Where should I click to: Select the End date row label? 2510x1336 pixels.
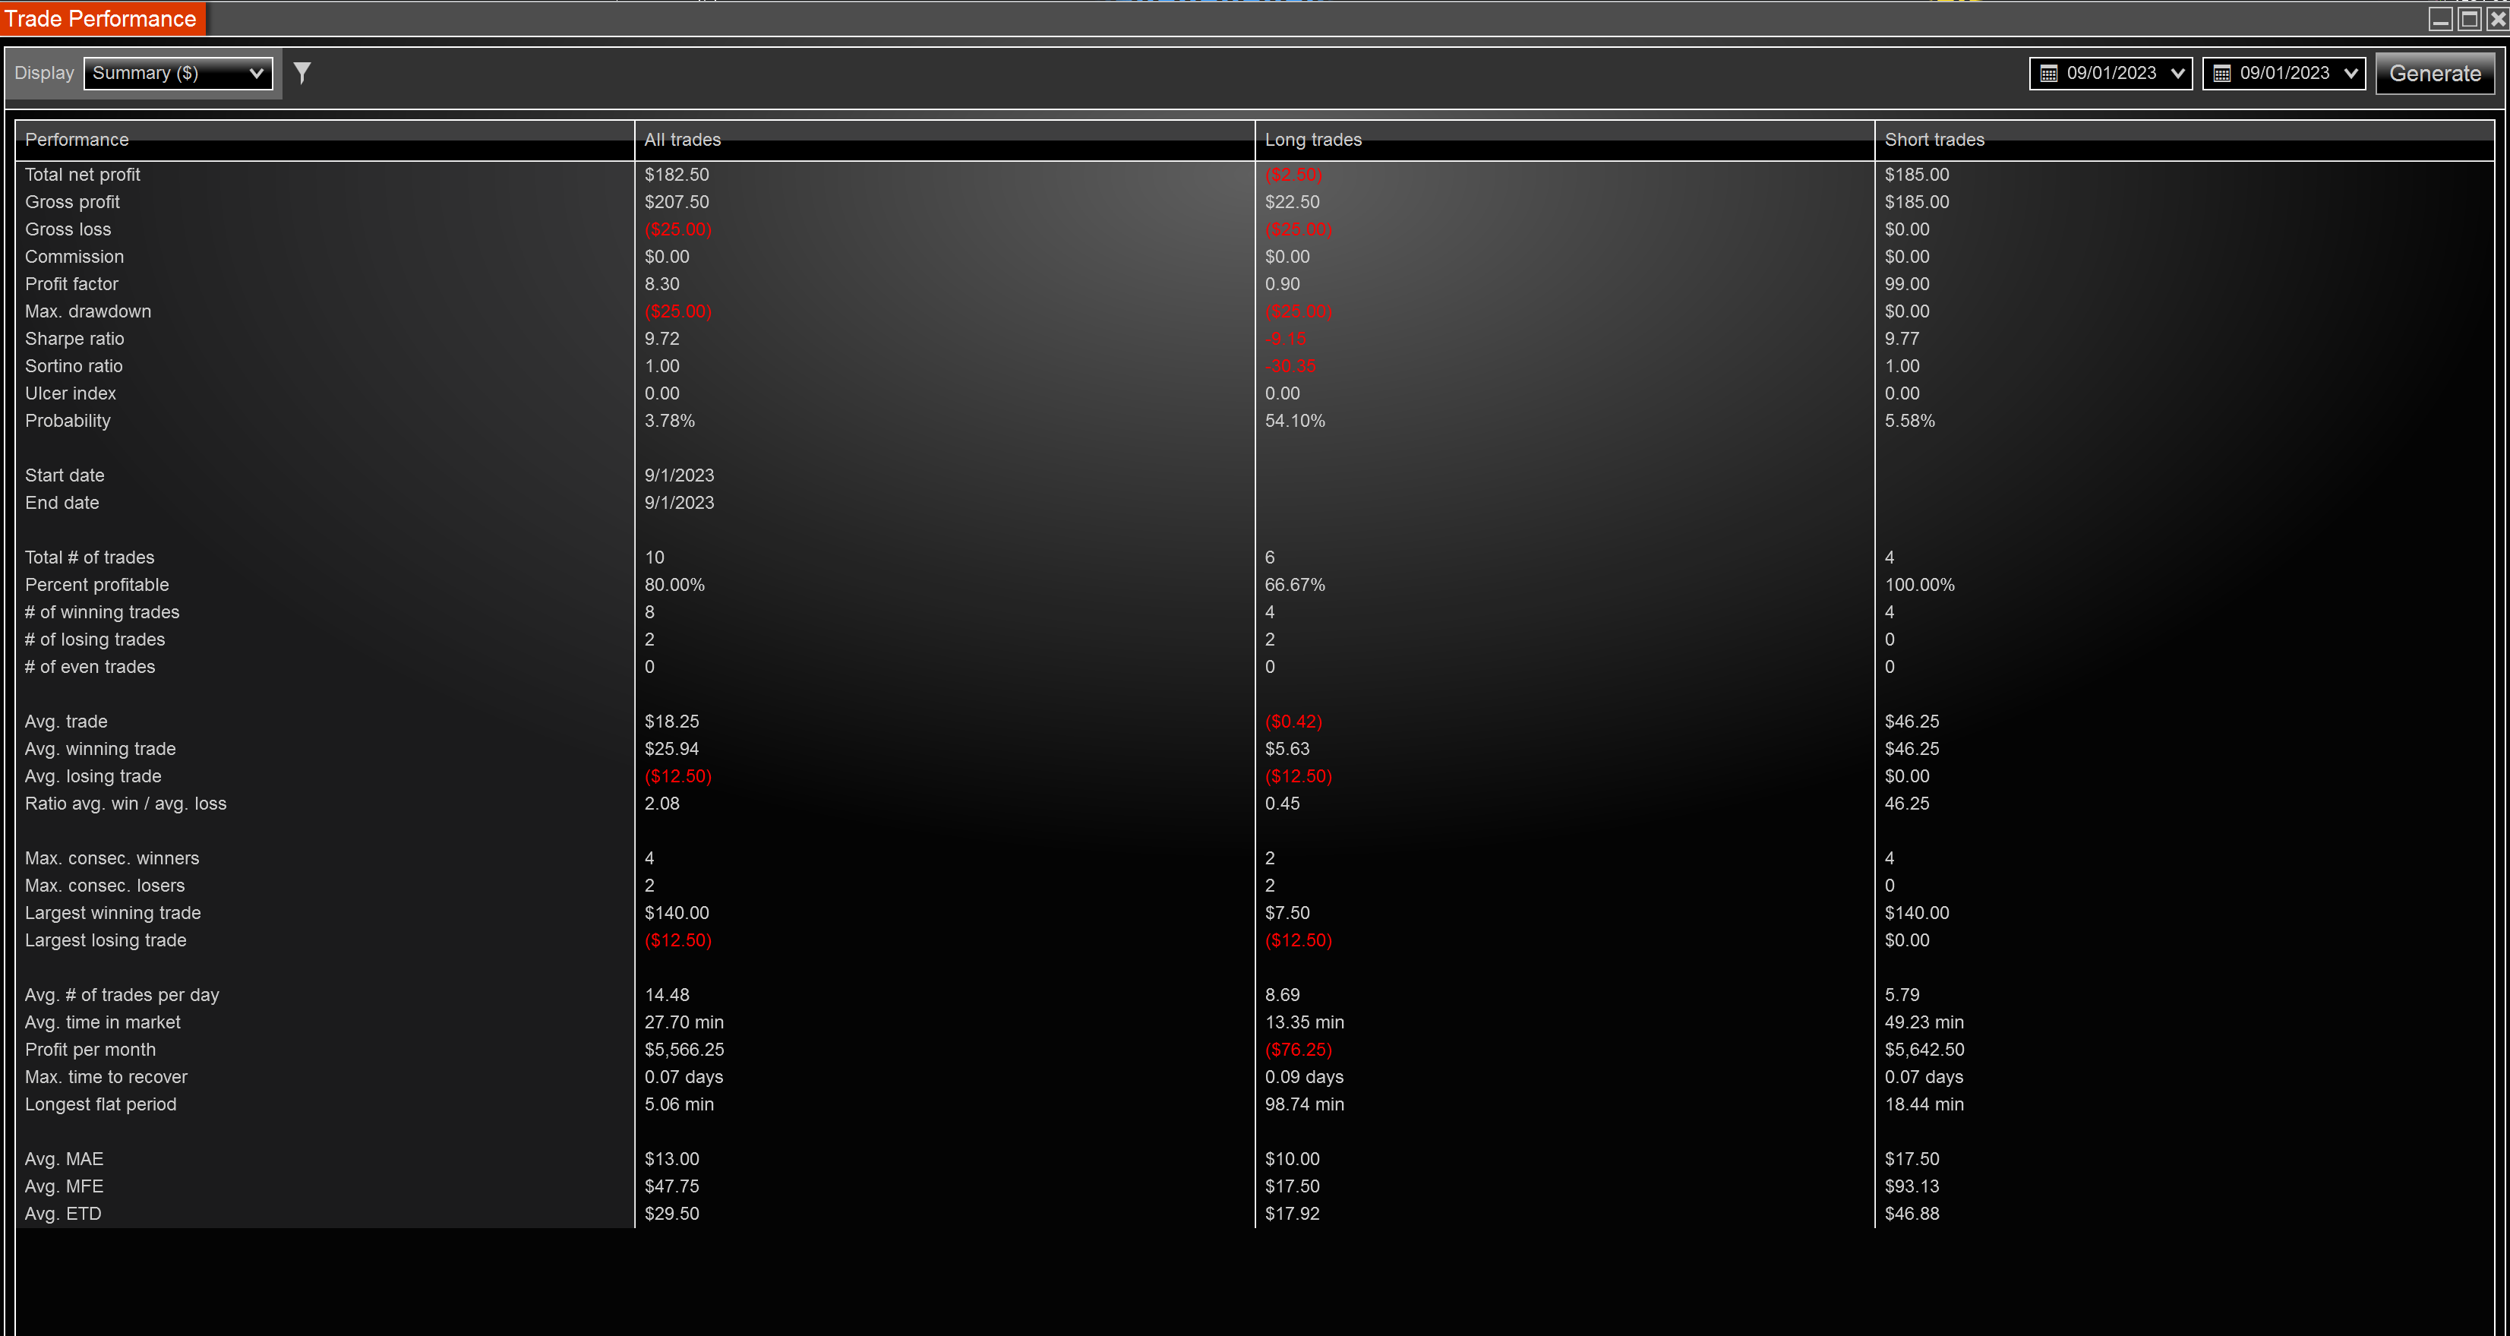point(62,502)
